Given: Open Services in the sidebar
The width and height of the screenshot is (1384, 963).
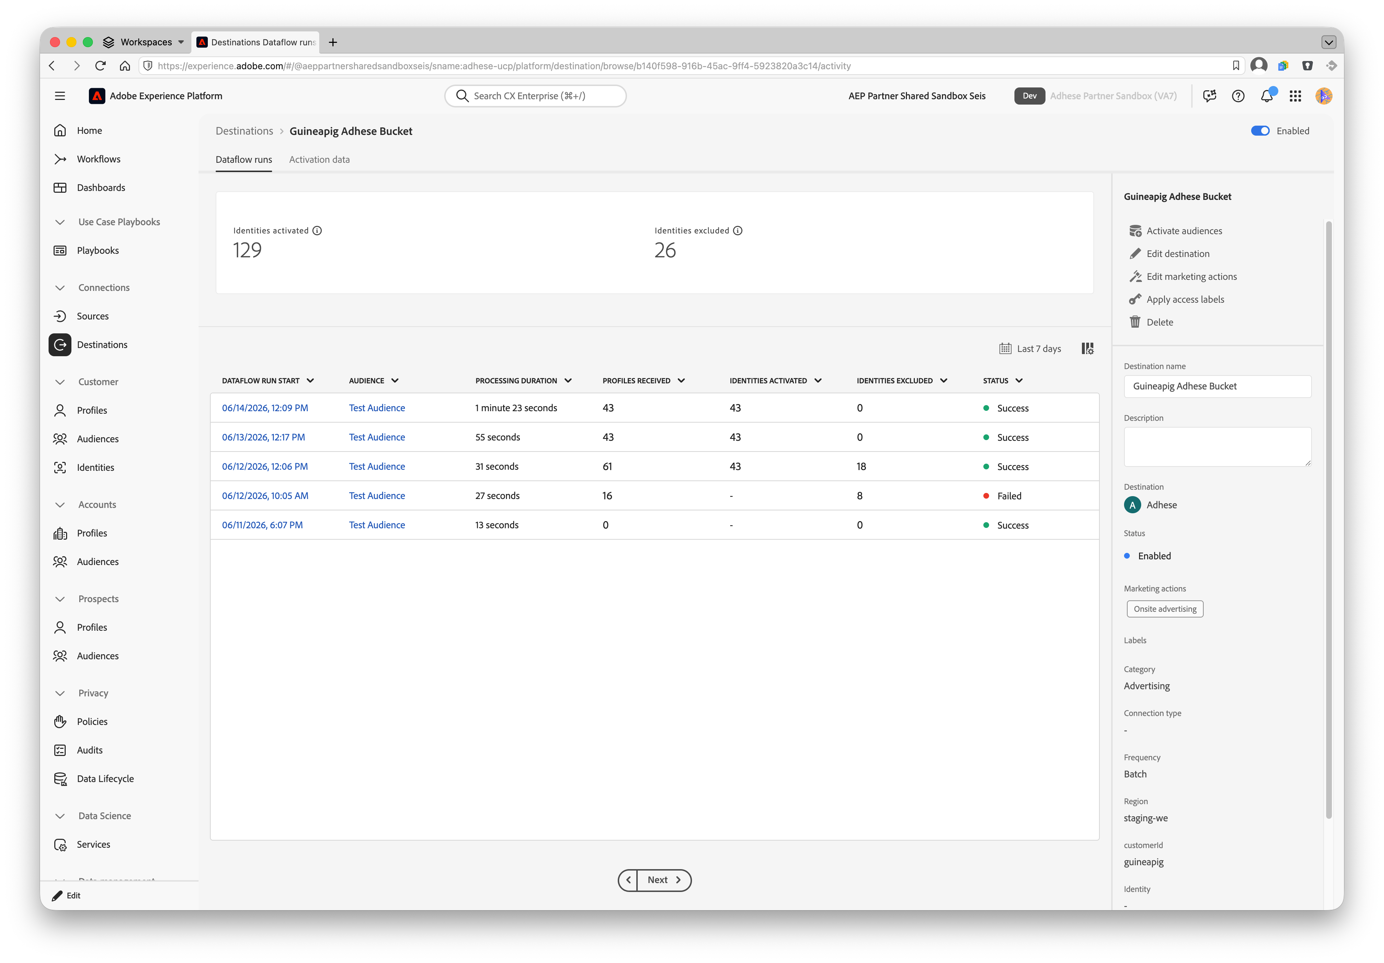Looking at the screenshot, I should click(94, 844).
